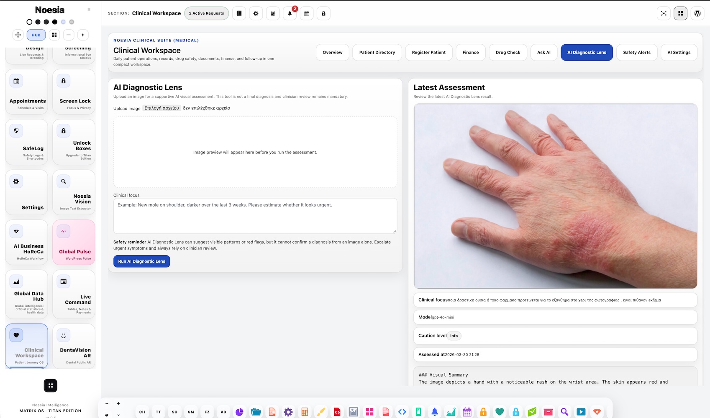The height and width of the screenshot is (418, 710).
Task: Click the WordPress icon at top right
Action: (x=697, y=13)
